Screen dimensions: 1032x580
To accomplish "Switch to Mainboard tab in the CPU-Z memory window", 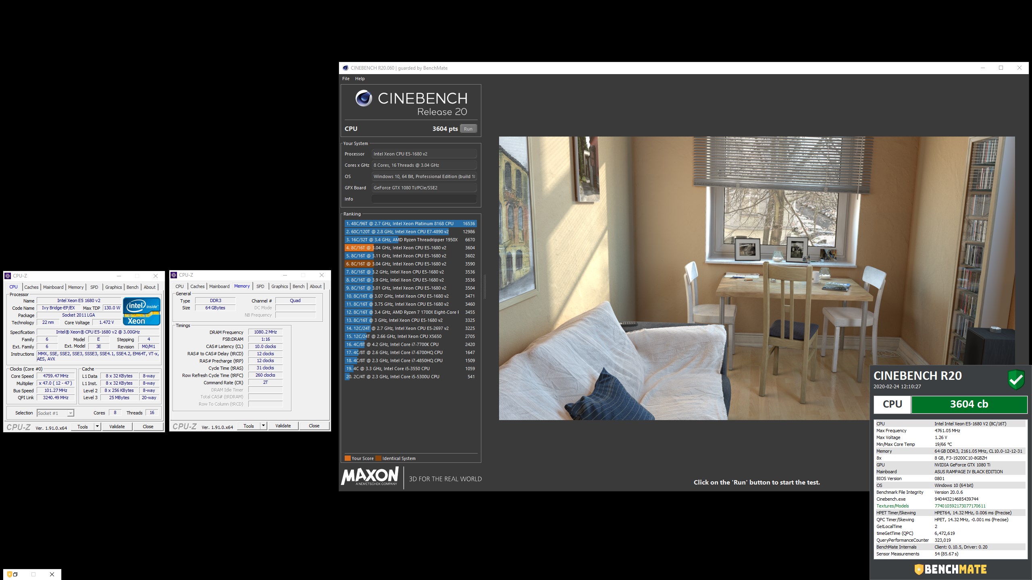I will (x=219, y=286).
